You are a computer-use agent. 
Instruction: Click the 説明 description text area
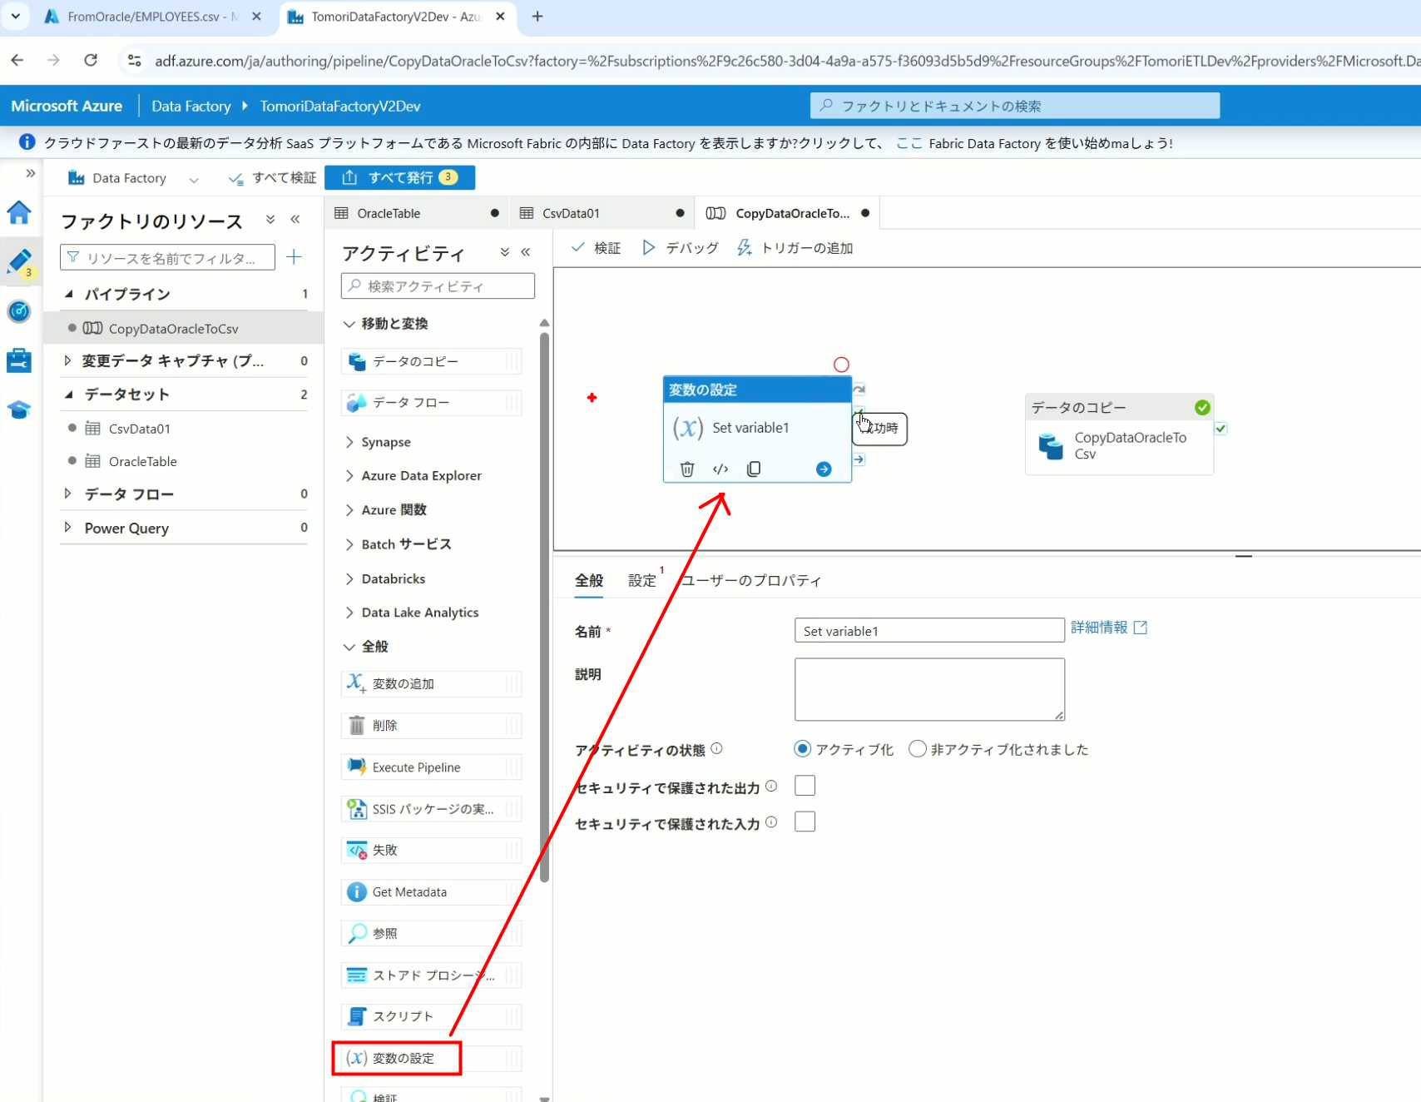(928, 689)
